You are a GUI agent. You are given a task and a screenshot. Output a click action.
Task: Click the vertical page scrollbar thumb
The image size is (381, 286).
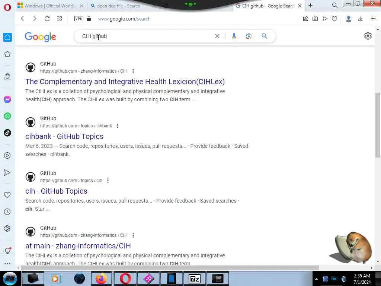click(x=378, y=125)
